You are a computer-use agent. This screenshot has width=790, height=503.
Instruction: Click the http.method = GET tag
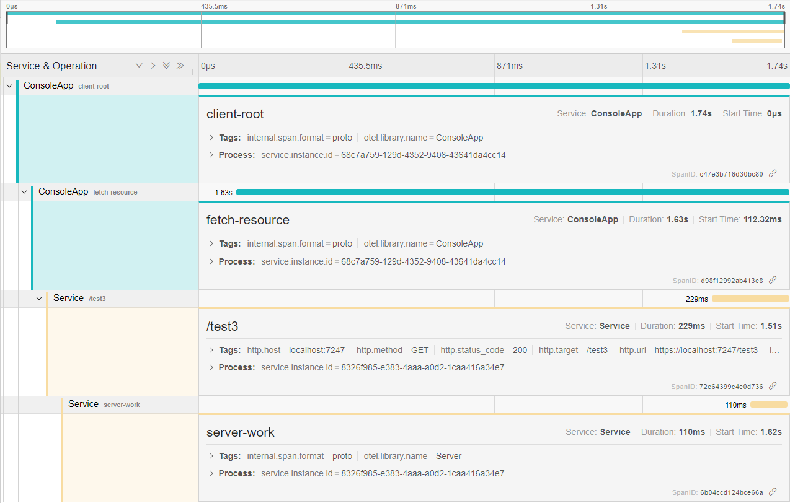tap(393, 350)
